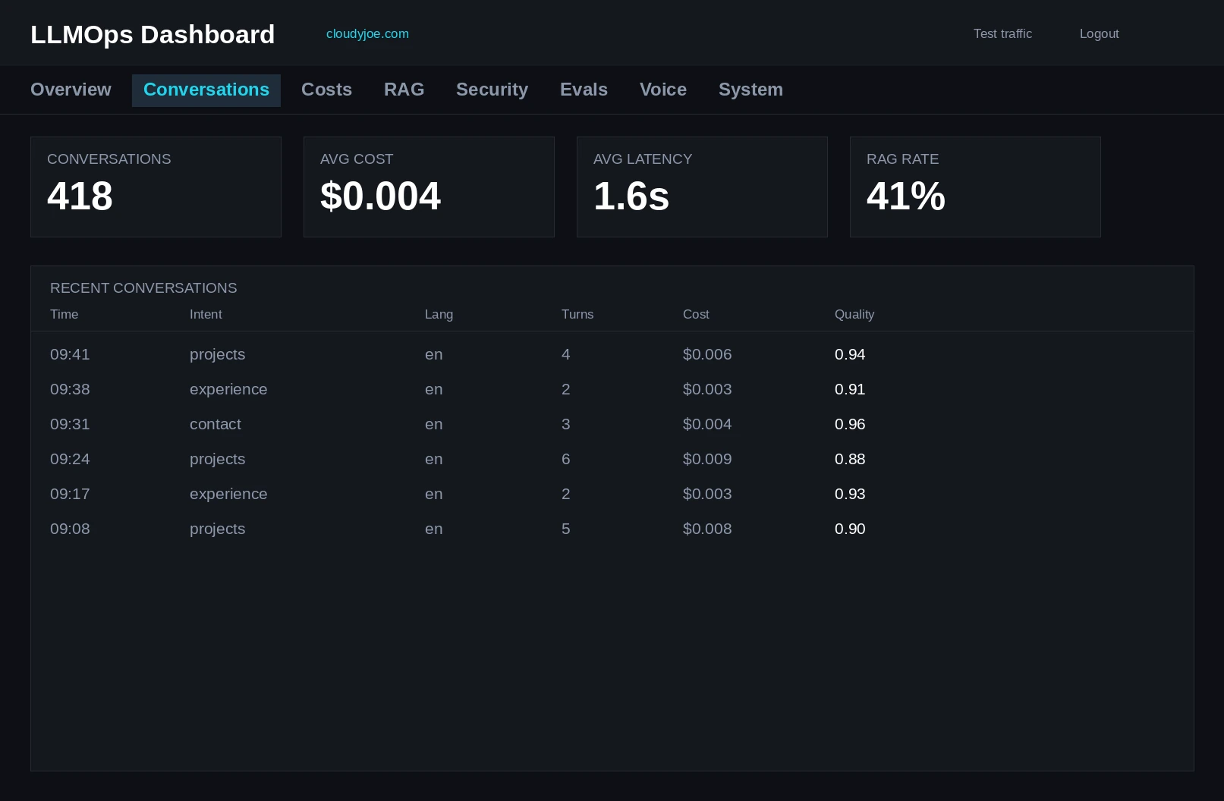Click the Turns column header
1224x801 pixels.
(577, 314)
